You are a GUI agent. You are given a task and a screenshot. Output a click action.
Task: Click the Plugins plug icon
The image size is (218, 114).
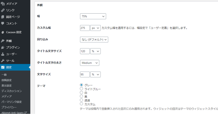click(3, 47)
